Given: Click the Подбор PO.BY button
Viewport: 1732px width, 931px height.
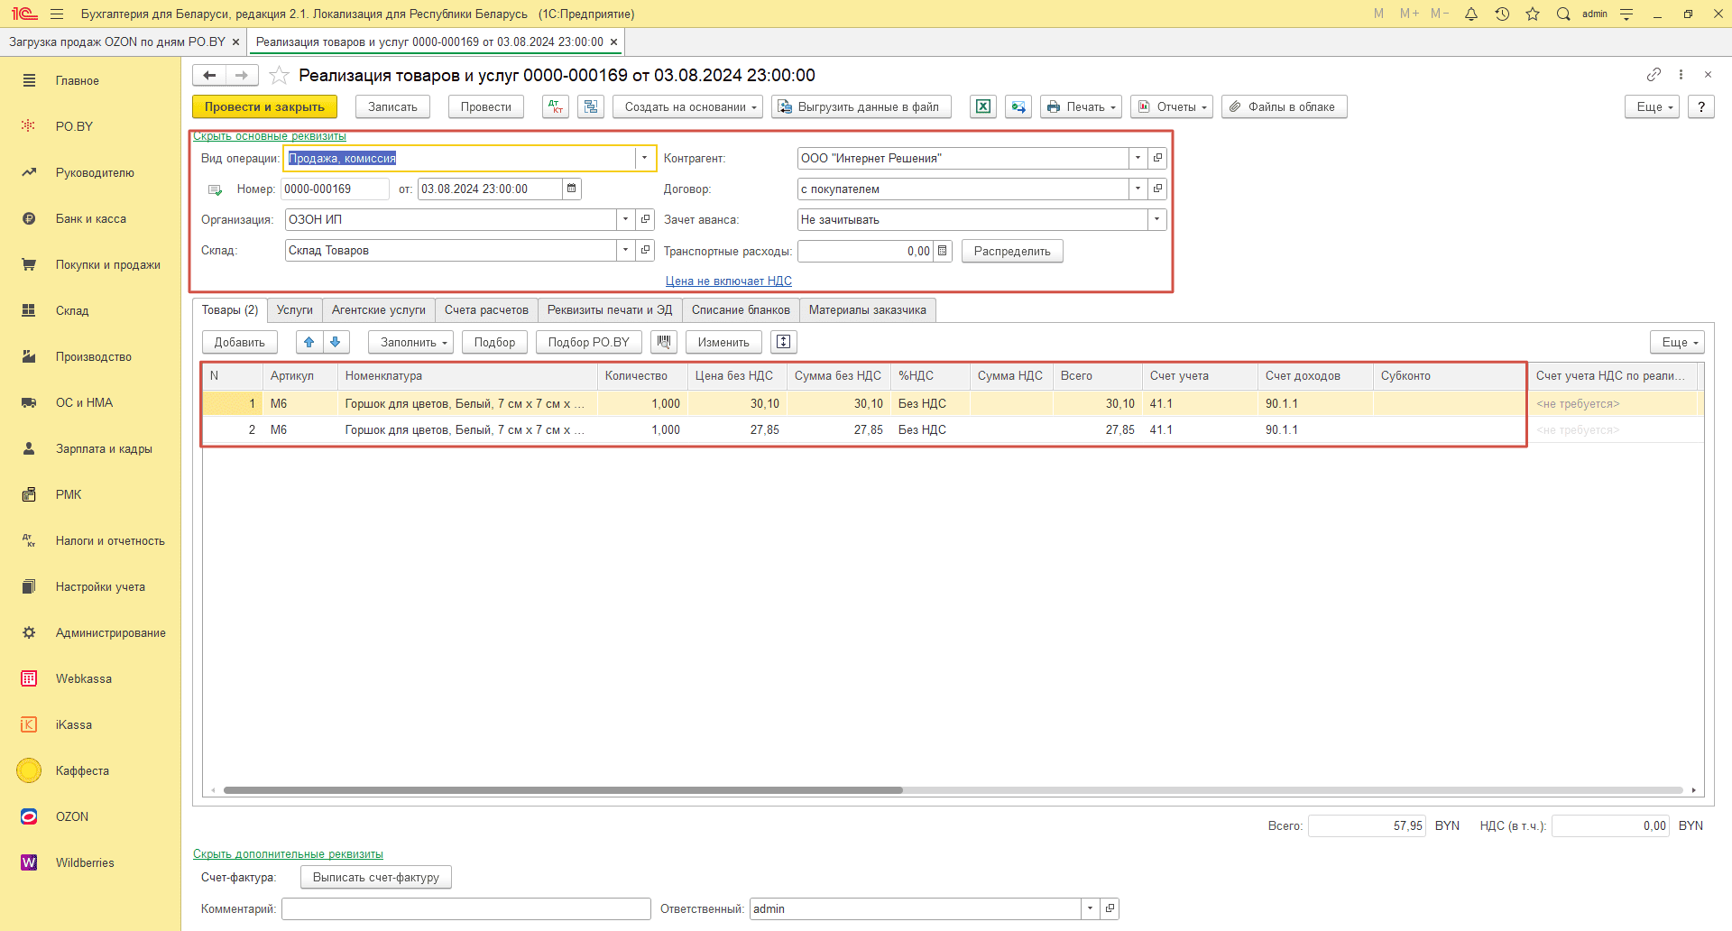Looking at the screenshot, I should click(589, 342).
